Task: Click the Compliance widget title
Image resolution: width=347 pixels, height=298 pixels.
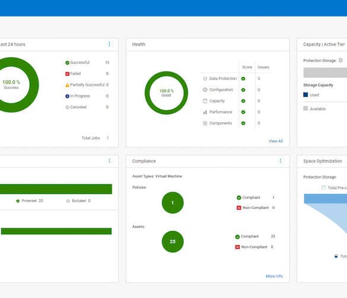Action: tap(144, 161)
